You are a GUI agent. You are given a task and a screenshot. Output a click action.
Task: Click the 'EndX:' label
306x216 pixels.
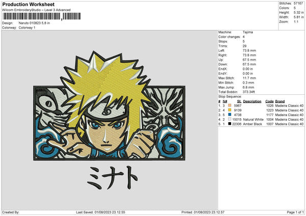coord(223,69)
